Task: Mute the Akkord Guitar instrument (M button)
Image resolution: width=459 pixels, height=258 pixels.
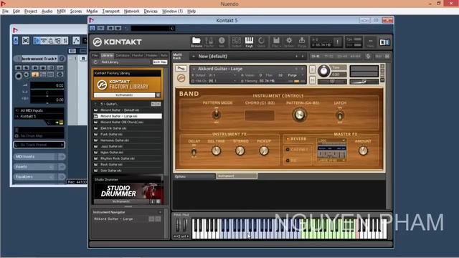Action: pyautogui.click(x=312, y=80)
